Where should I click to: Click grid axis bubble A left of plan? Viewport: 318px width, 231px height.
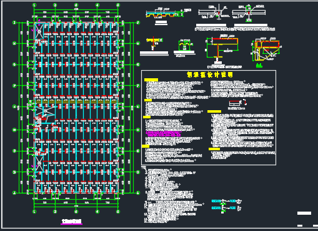tap(14, 193)
